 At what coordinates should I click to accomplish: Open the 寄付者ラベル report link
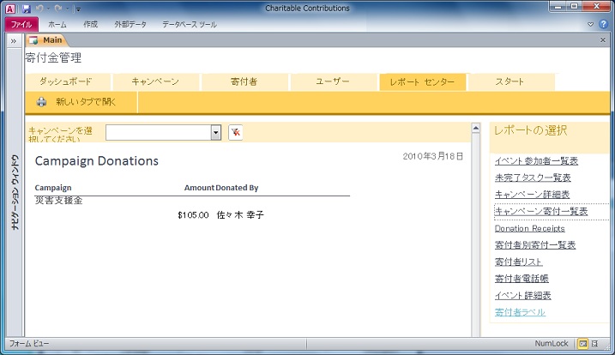(520, 312)
